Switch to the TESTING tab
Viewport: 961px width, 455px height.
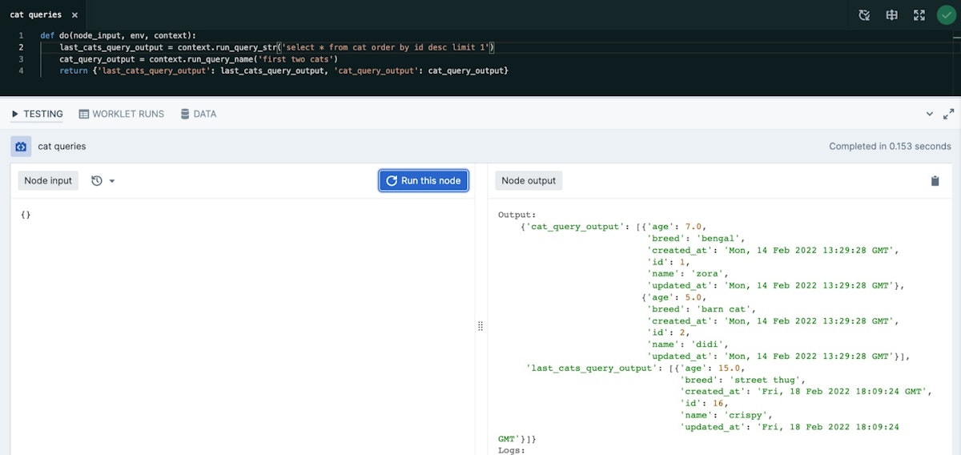(37, 114)
